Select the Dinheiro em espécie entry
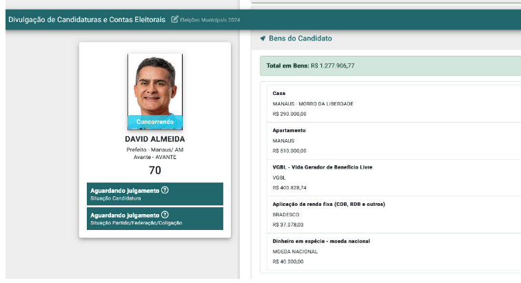Image resolution: width=521 pixels, height=283 pixels. 389,251
